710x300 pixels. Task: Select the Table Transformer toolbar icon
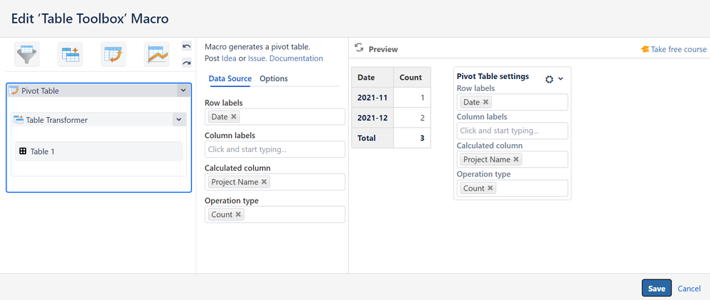tap(71, 54)
